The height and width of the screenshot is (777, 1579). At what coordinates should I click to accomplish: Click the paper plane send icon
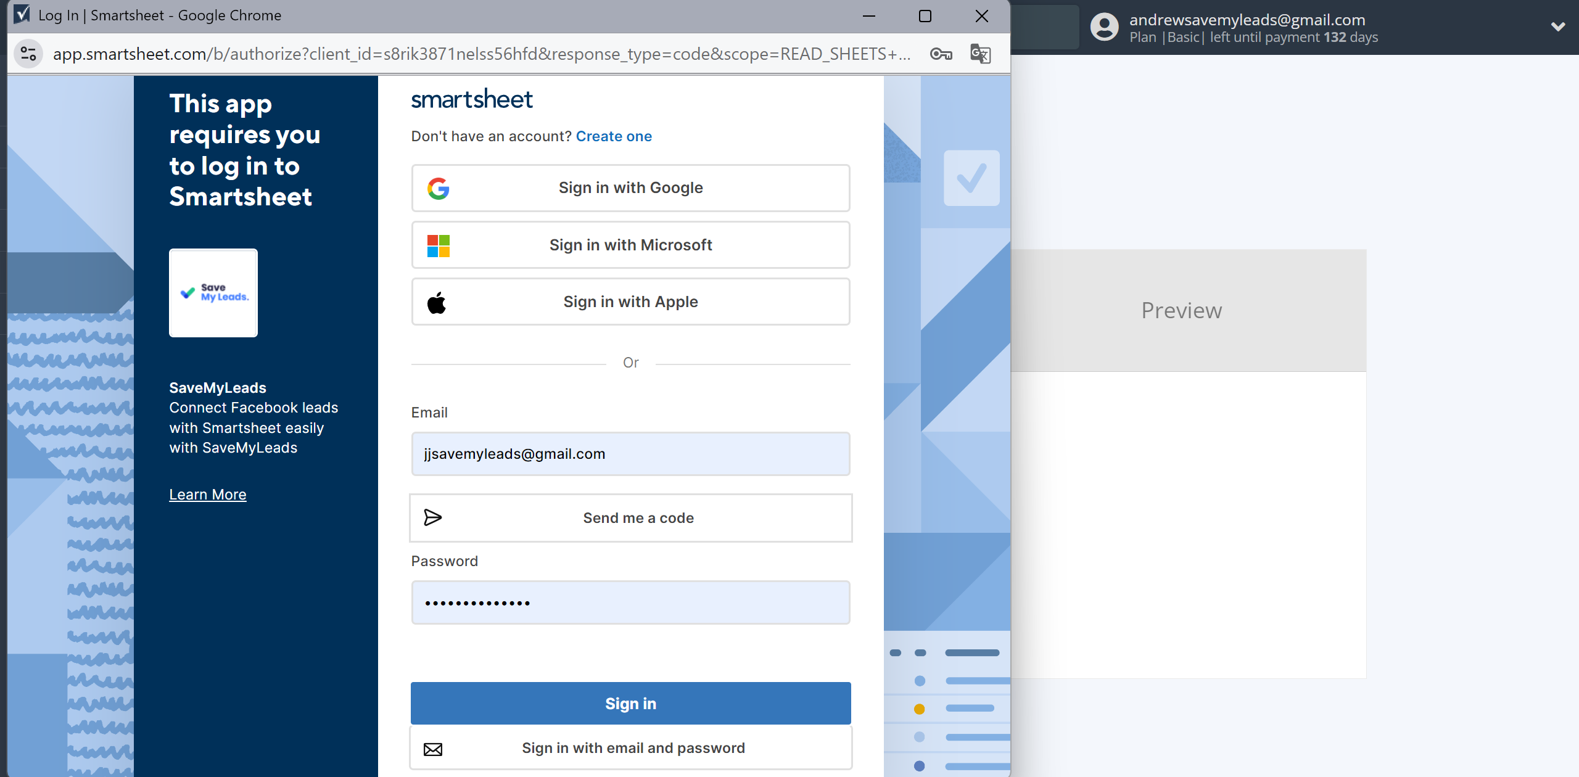[x=433, y=517]
